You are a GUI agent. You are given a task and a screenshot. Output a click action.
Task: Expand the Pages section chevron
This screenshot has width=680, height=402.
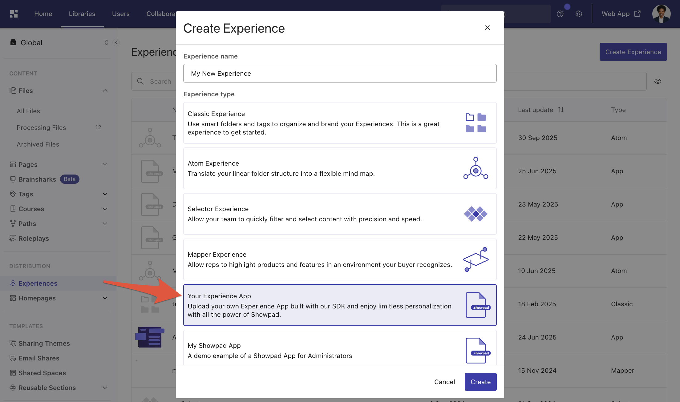click(x=105, y=164)
